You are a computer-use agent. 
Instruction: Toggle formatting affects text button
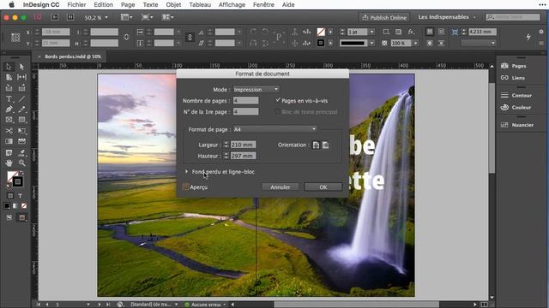click(20, 196)
